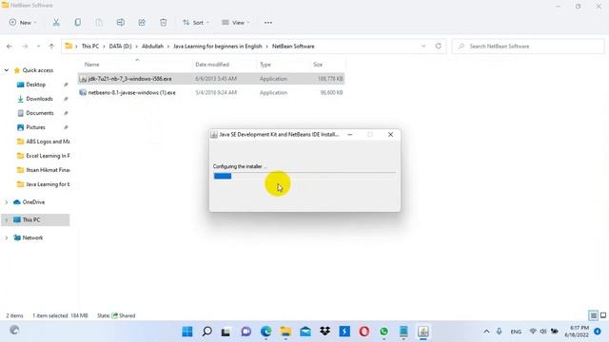Viewport: 609px width, 342px height.
Task: Collapse the Quick access section
Action: click(x=7, y=70)
